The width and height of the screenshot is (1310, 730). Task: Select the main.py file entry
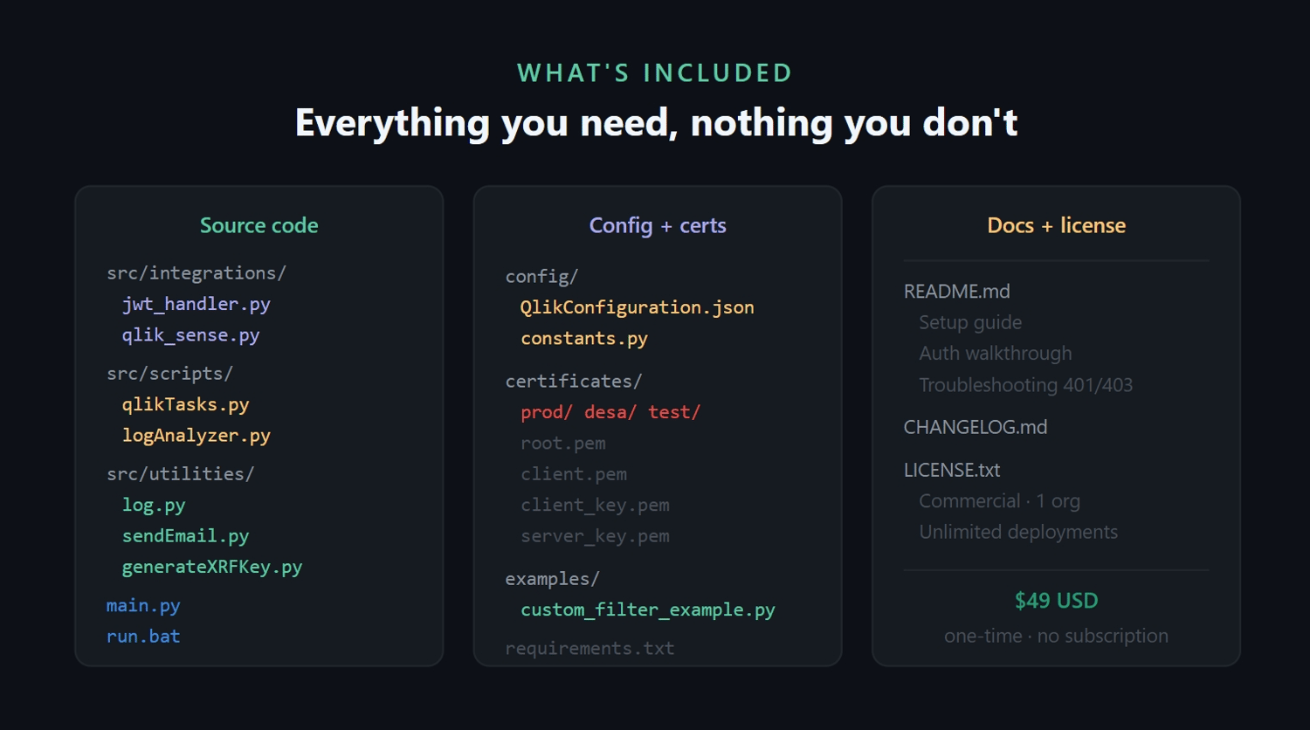point(143,605)
